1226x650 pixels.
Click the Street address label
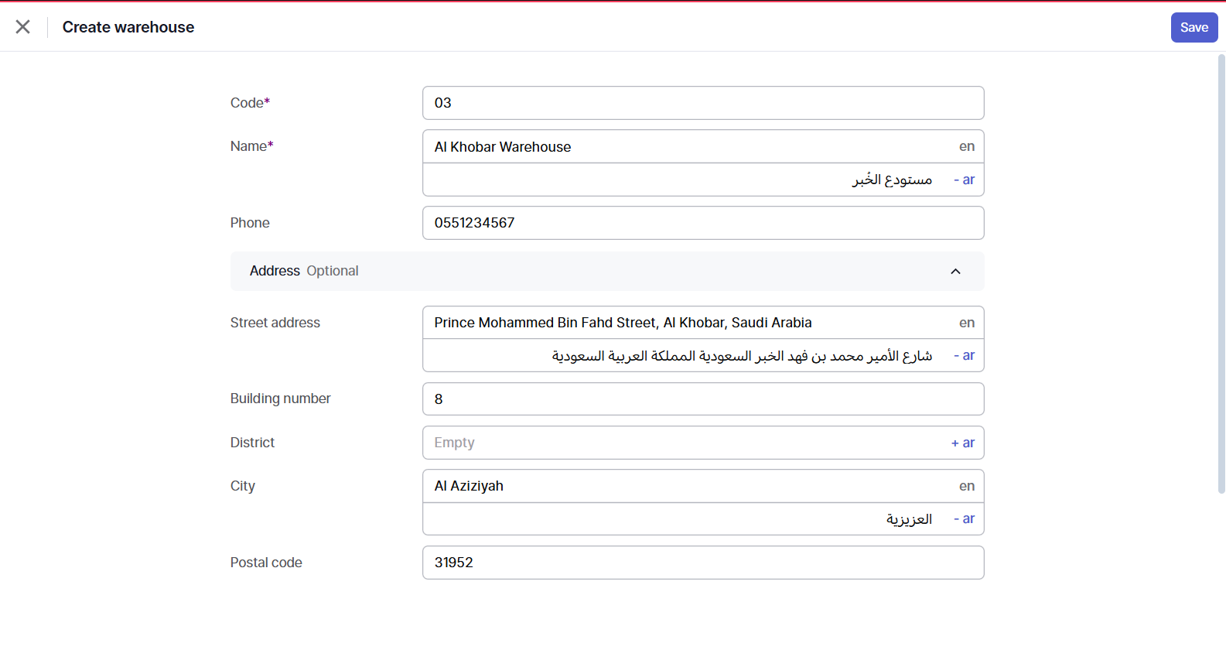(x=275, y=323)
